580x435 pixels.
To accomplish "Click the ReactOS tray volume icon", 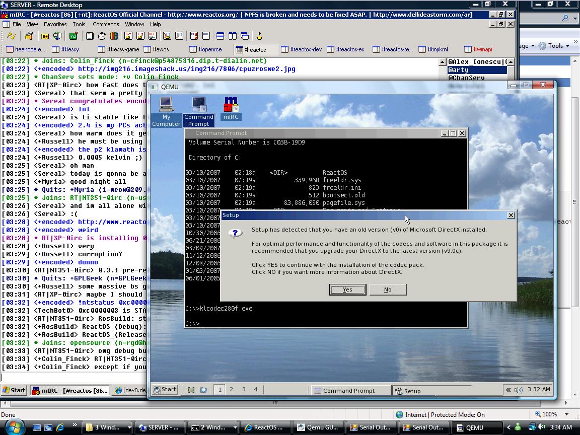I will point(518,390).
